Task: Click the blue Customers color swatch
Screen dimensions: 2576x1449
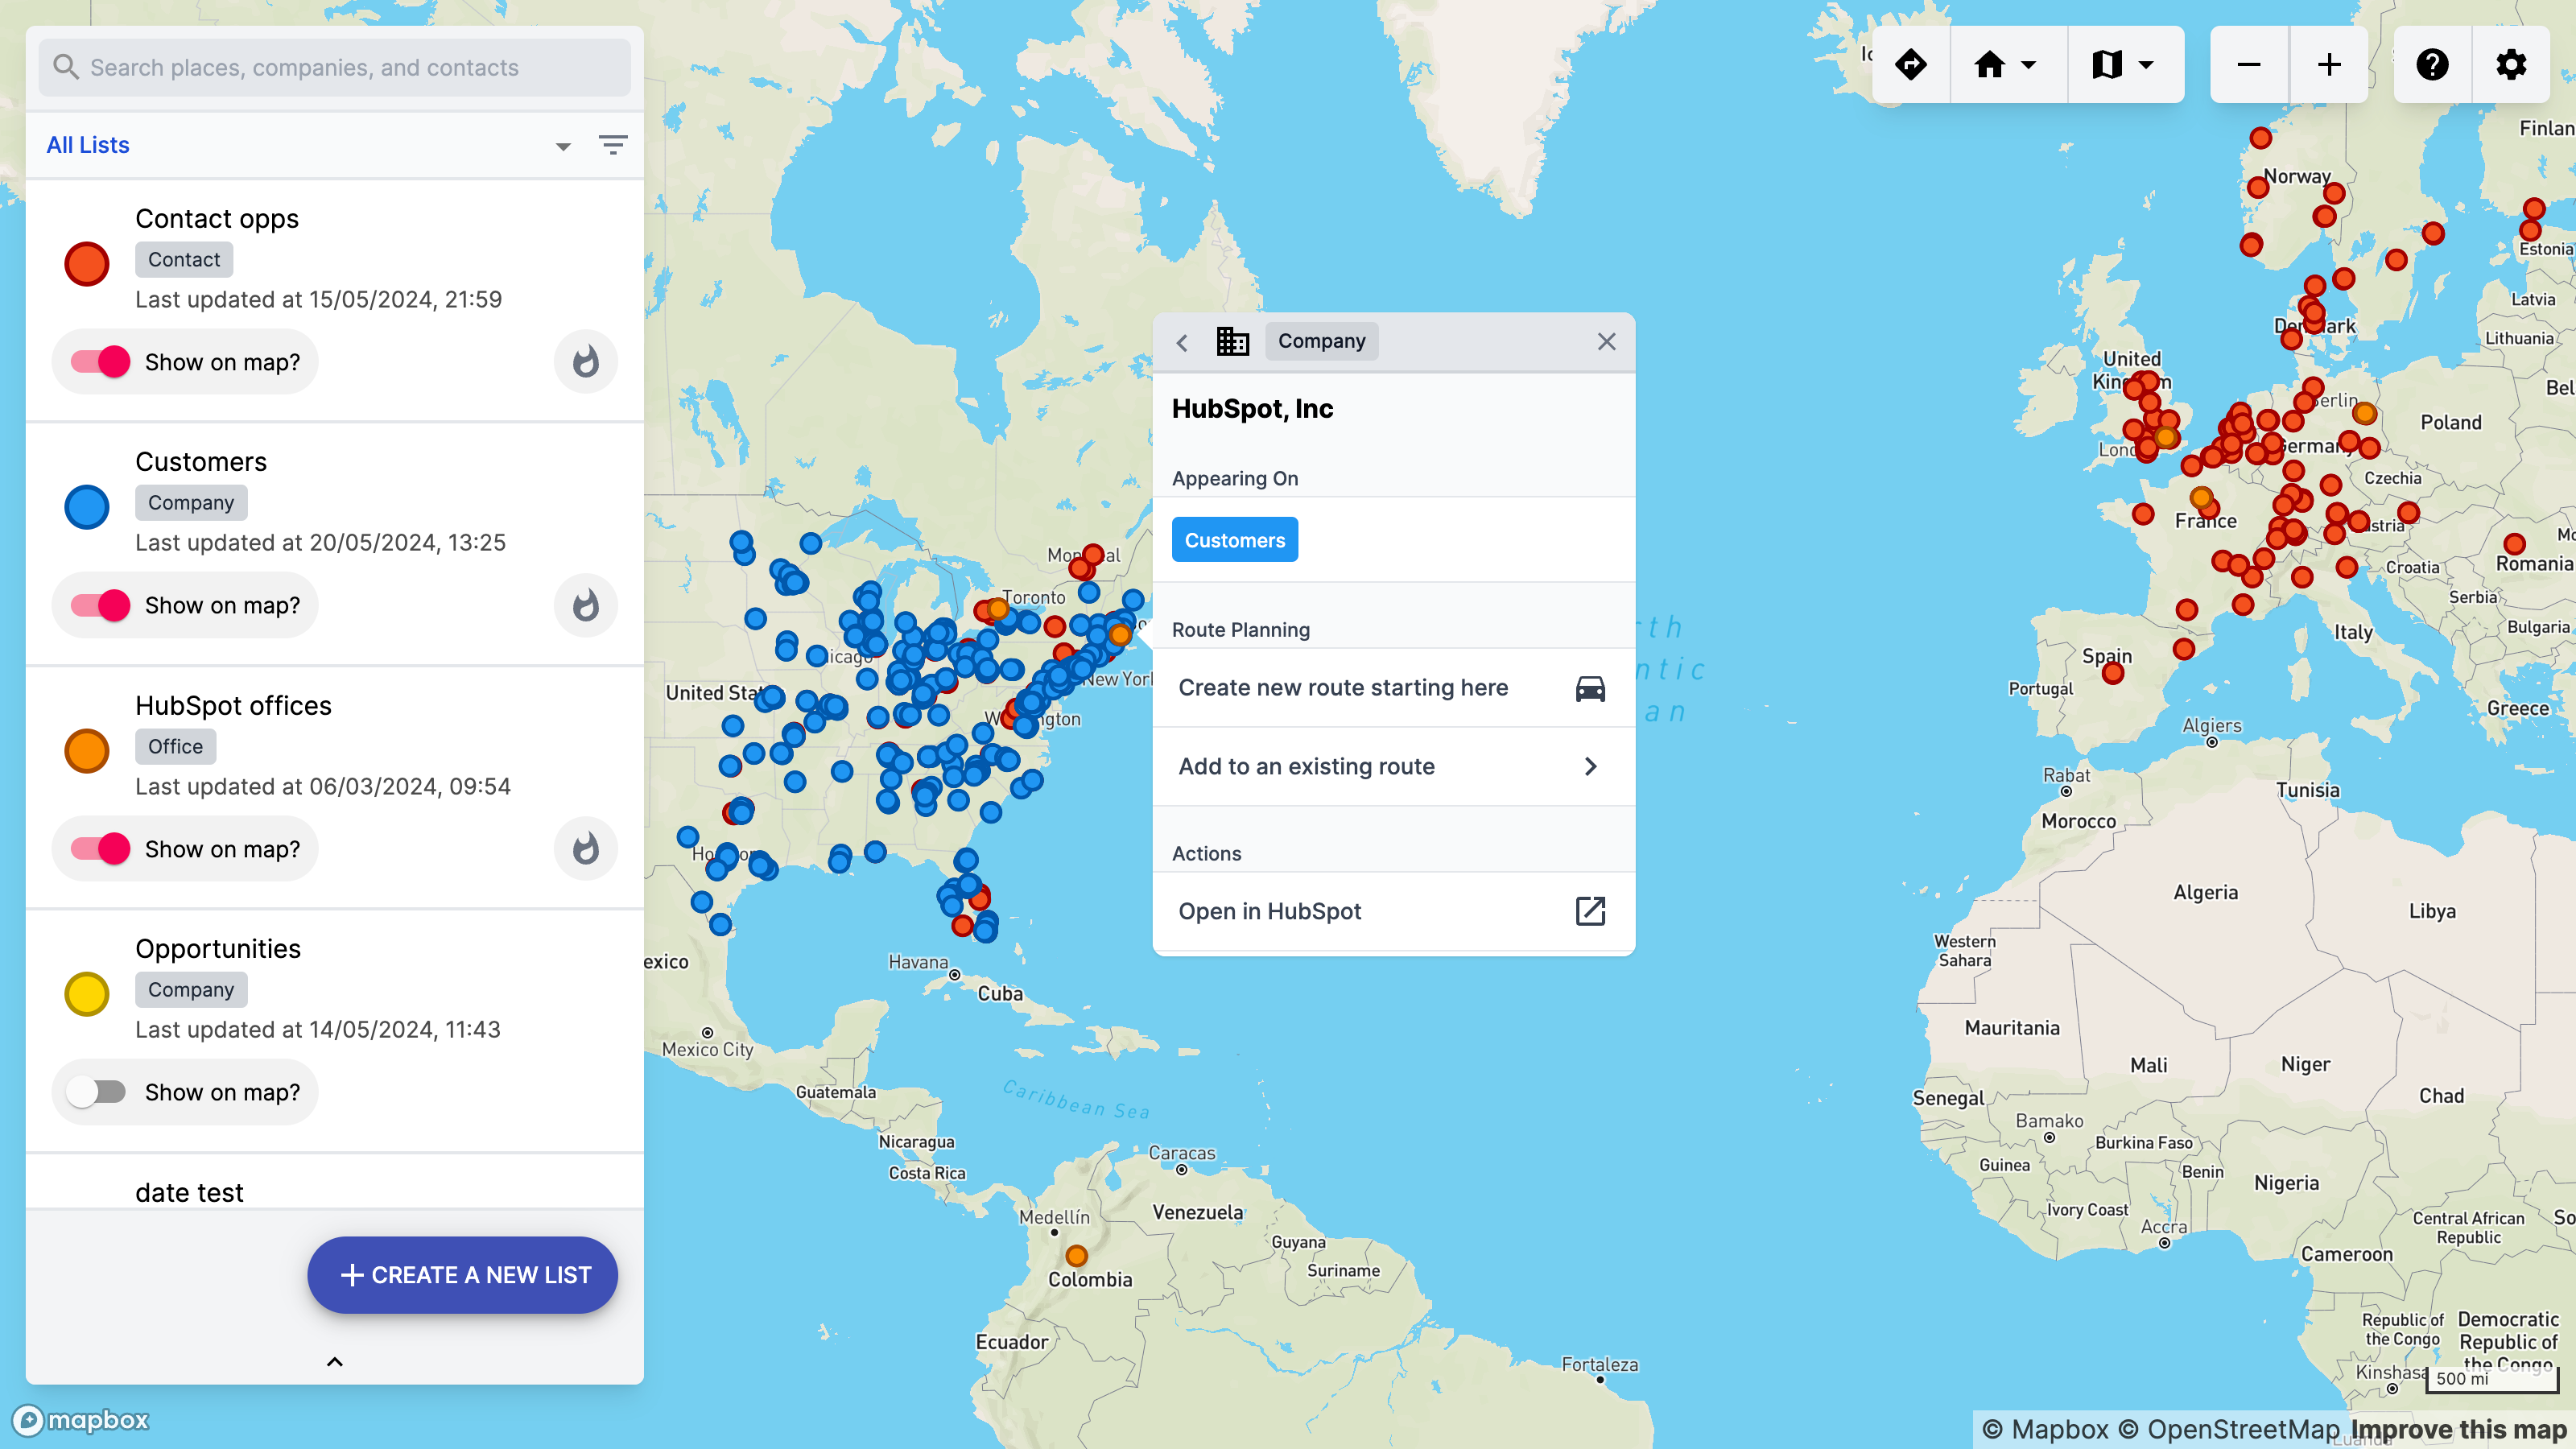Action: 87,507
